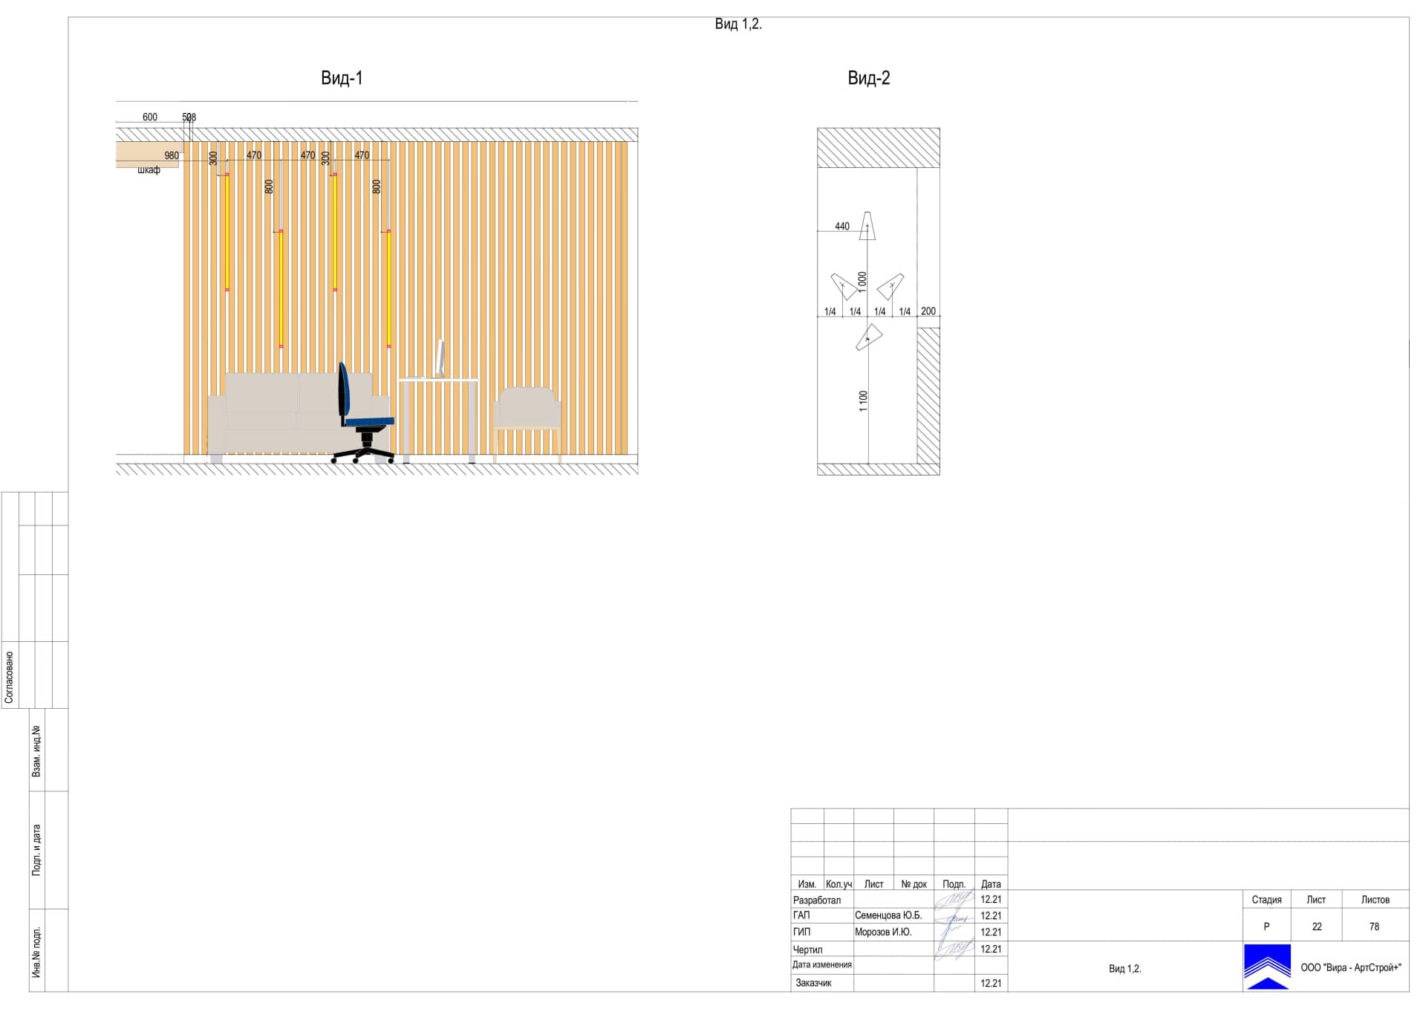
Task: Click the total sheets value '78'
Action: (1375, 927)
